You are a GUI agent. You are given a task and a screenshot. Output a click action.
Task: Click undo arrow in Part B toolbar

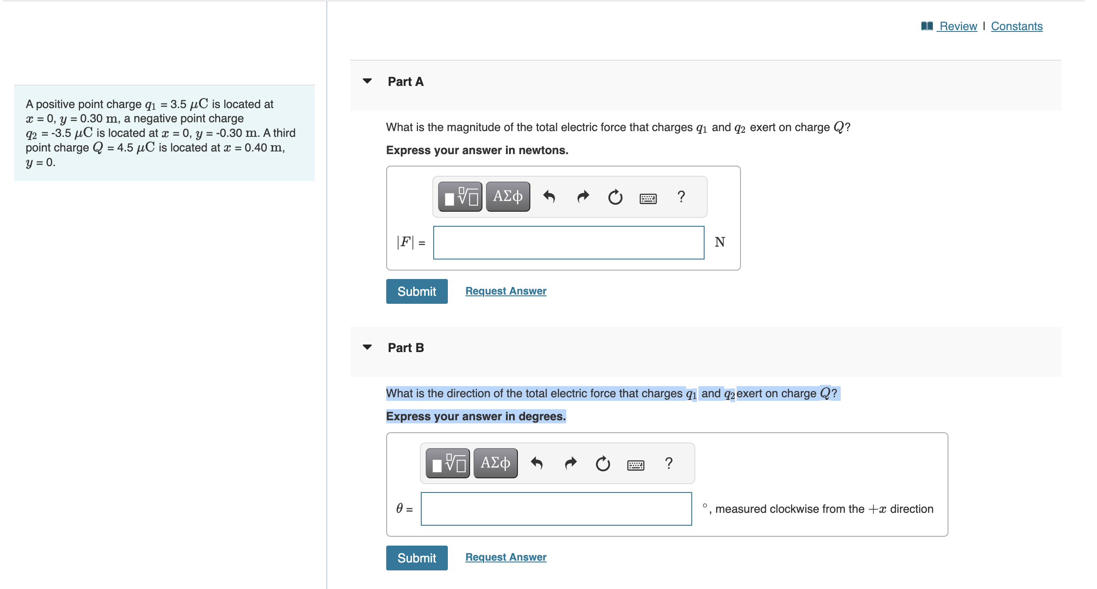[x=537, y=463]
